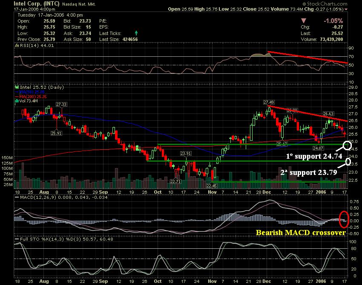Click the 2006 label on the bottom stochastic date axis
This screenshot has width=362, height=285.
(x=321, y=282)
